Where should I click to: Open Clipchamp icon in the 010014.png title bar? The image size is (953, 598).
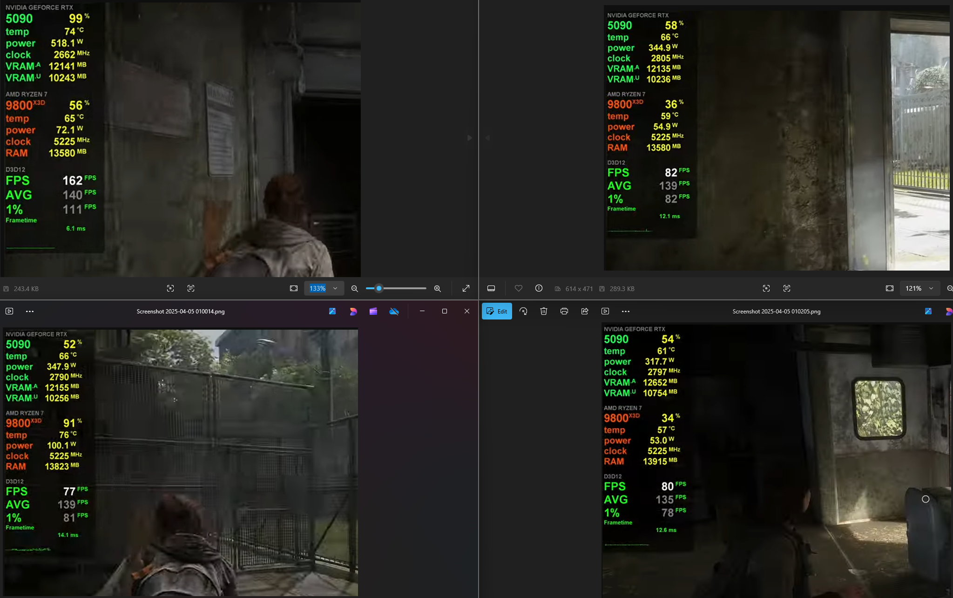373,311
